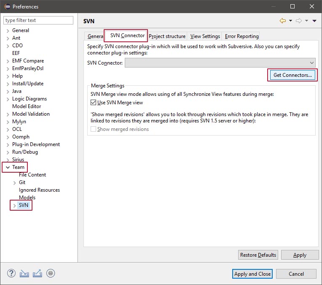Switch to the Project structure tab

167,36
